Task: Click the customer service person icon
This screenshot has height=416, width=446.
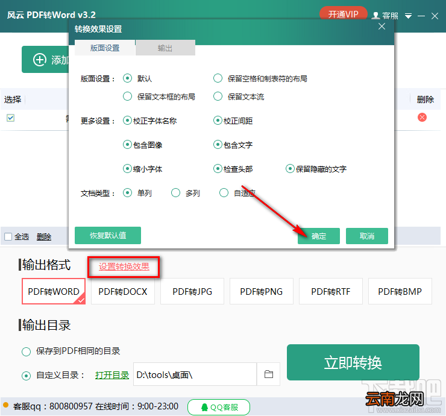Action: (375, 15)
